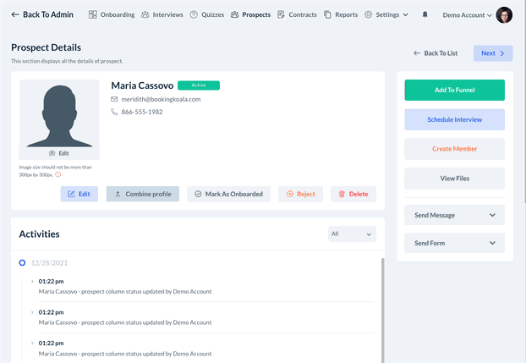Open the Onboarding menu
Screen dimensions: 526x363
(112, 14)
